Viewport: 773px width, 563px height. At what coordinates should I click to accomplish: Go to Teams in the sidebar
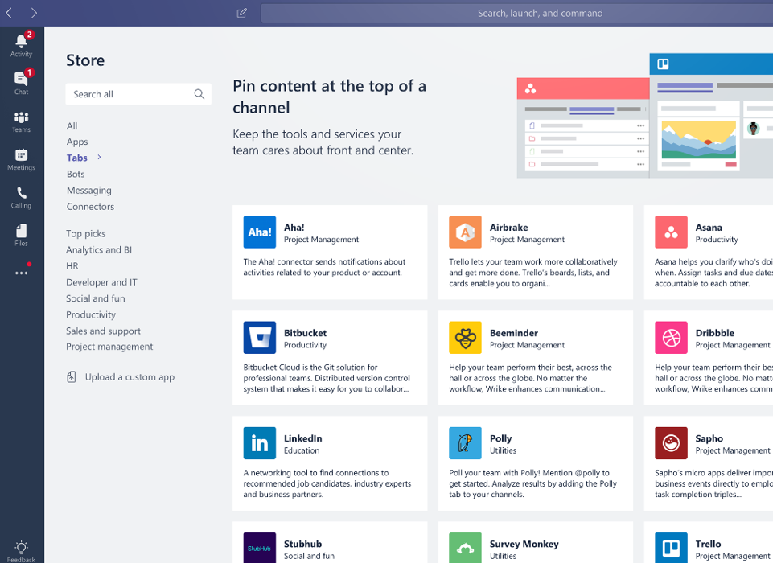click(x=21, y=121)
